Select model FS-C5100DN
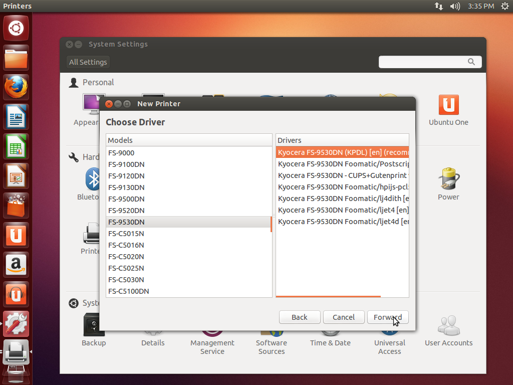 click(188, 291)
